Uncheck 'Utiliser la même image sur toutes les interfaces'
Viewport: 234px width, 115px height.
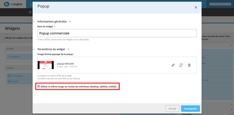click(39, 86)
